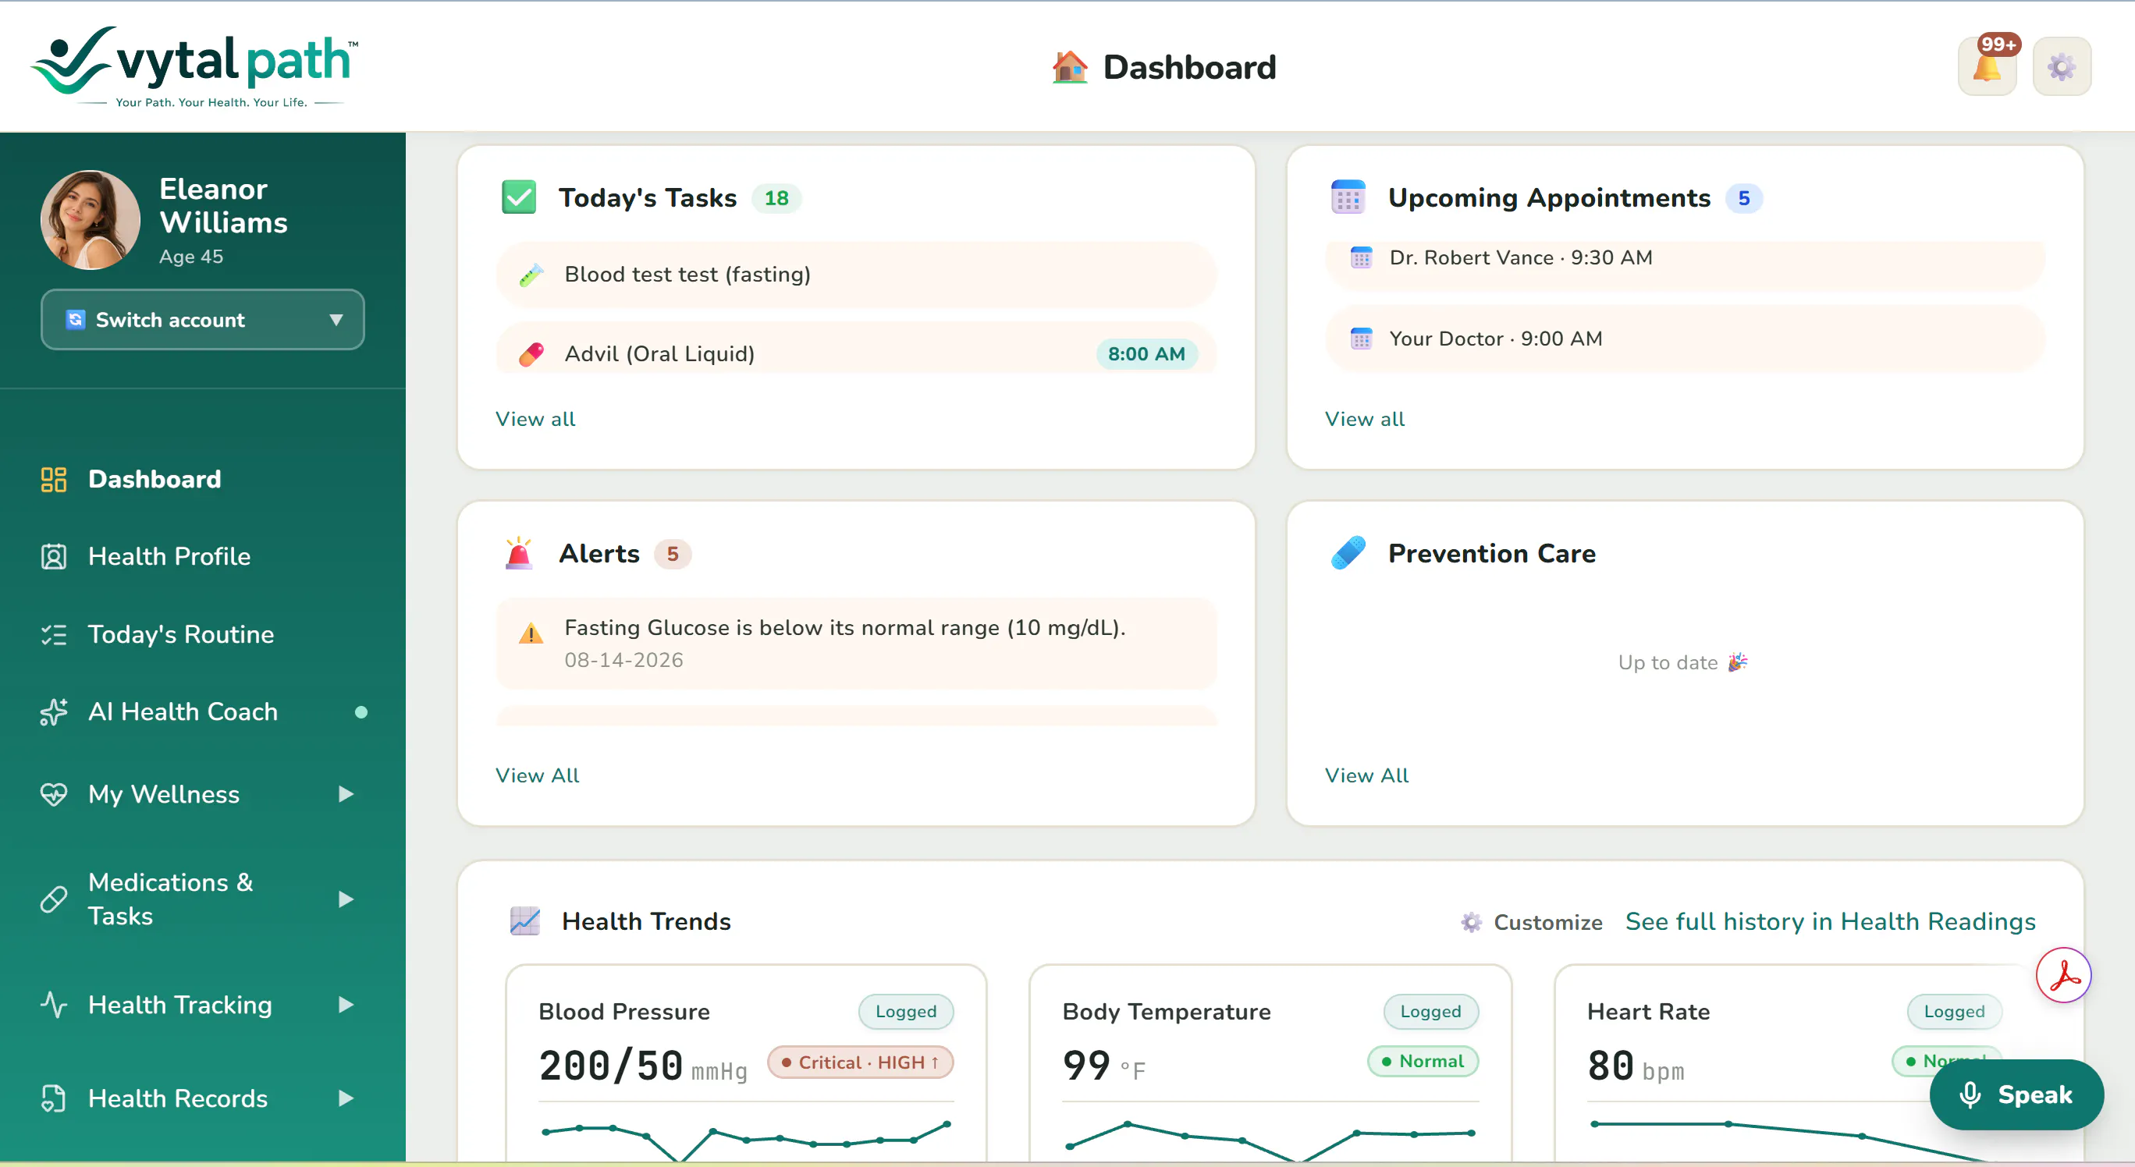The image size is (2135, 1167).
Task: Click the Prevention Care bandage icon
Action: point(1348,552)
